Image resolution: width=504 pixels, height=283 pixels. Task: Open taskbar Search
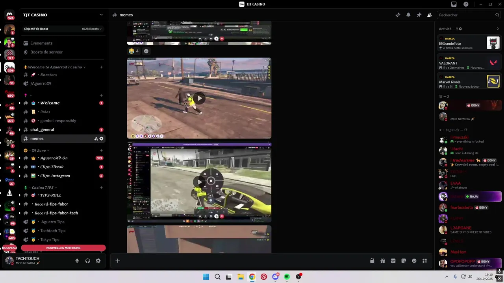(x=217, y=277)
